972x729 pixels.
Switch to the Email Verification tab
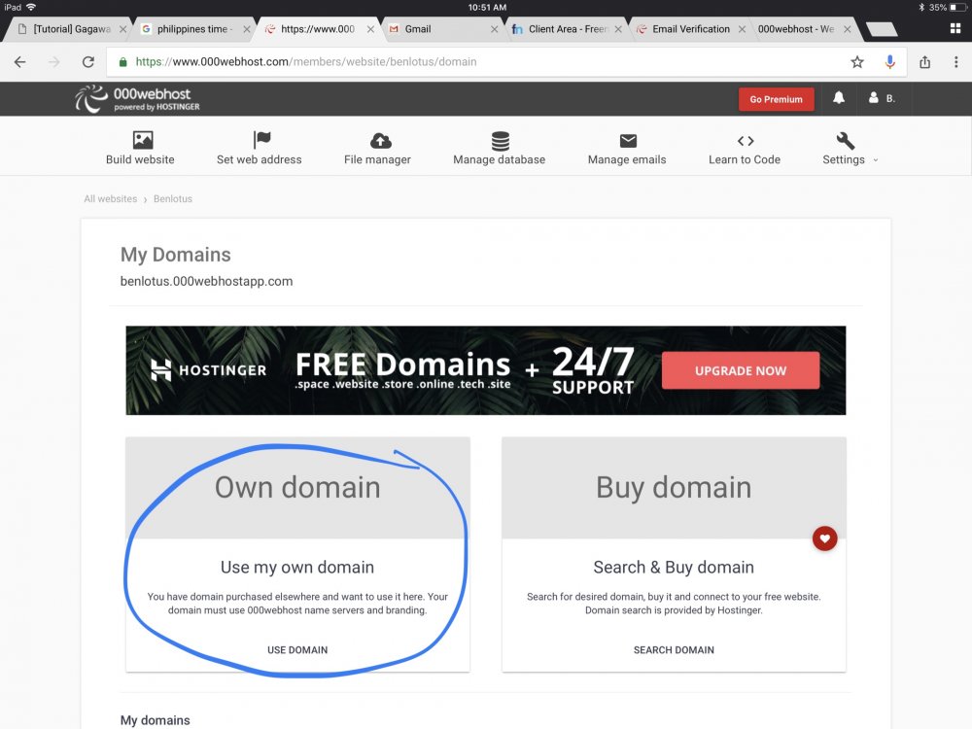tap(690, 29)
